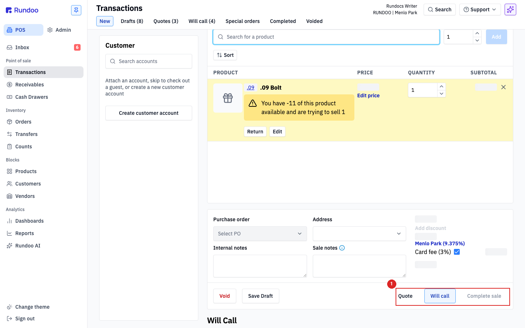Expand the Select PO dropdown
This screenshot has width=525, height=328.
coord(260,234)
